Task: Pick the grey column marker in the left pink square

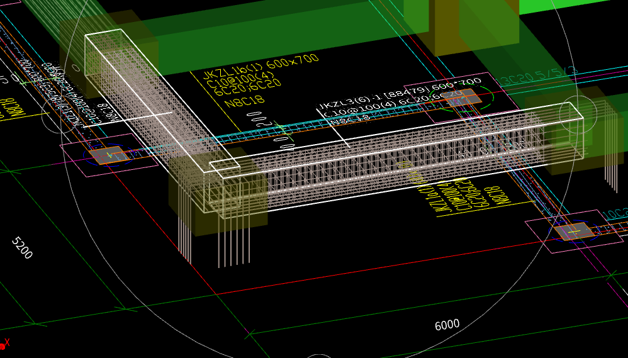Action: click(x=106, y=154)
